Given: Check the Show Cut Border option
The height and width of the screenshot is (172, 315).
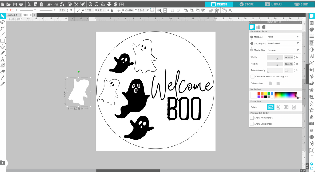Looking at the screenshot, I should coord(252,124).
